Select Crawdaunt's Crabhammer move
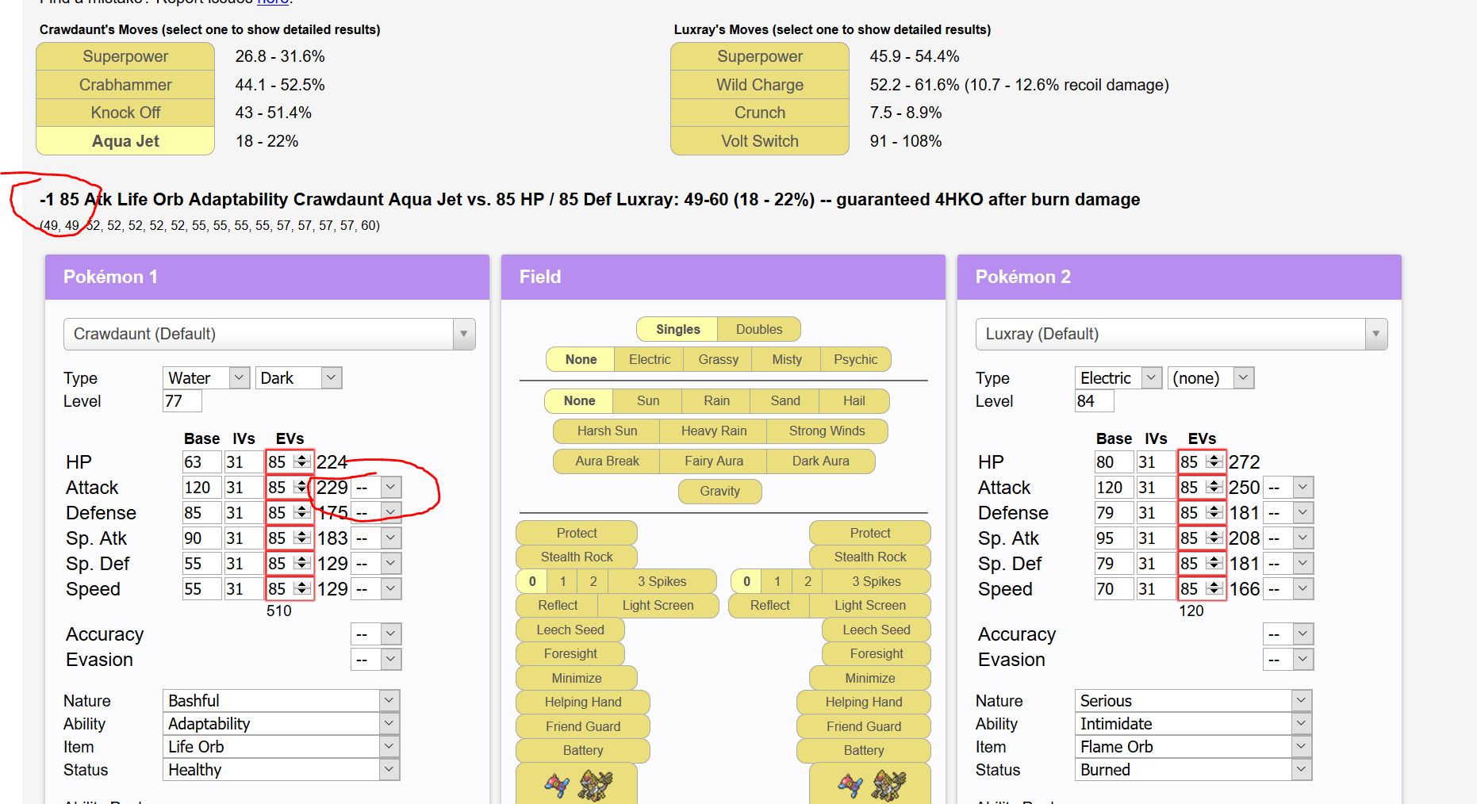This screenshot has height=804, width=1477. (125, 85)
